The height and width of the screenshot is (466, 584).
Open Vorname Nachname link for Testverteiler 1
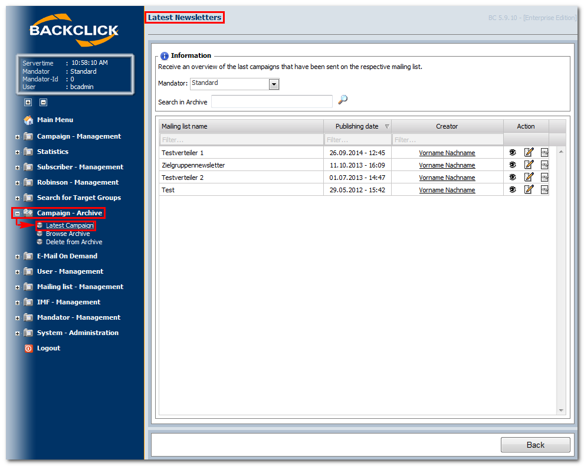[447, 153]
